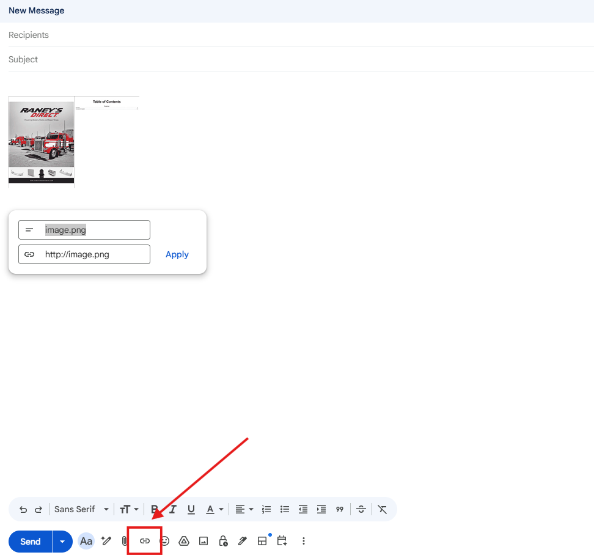Open more send options arrow

click(x=62, y=542)
